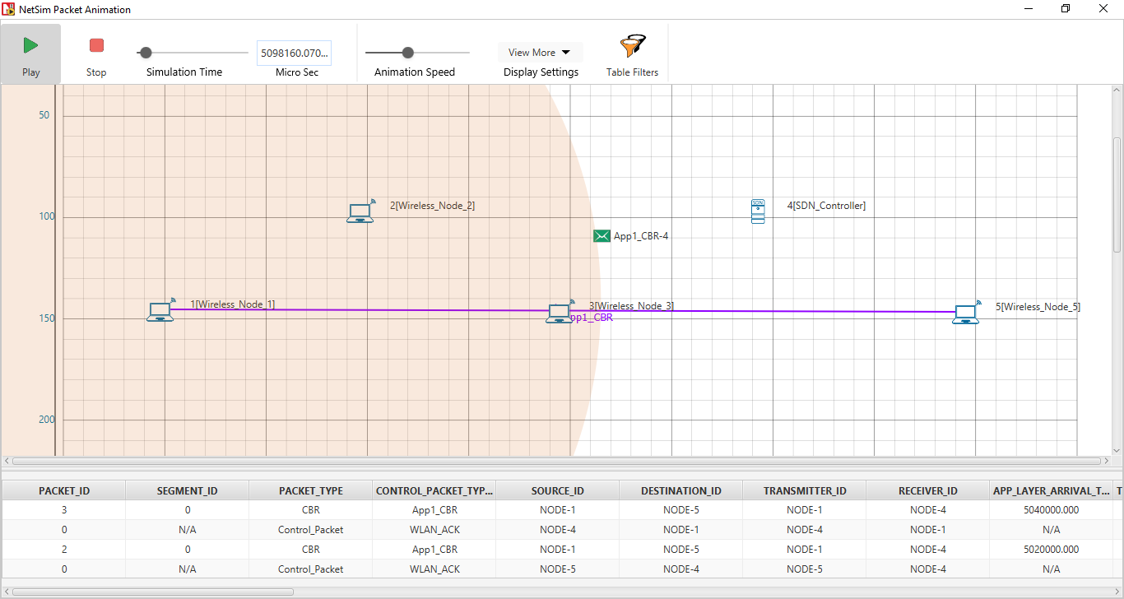The image size is (1124, 599).
Task: Click the Animation Speed slider handle
Action: [407, 53]
